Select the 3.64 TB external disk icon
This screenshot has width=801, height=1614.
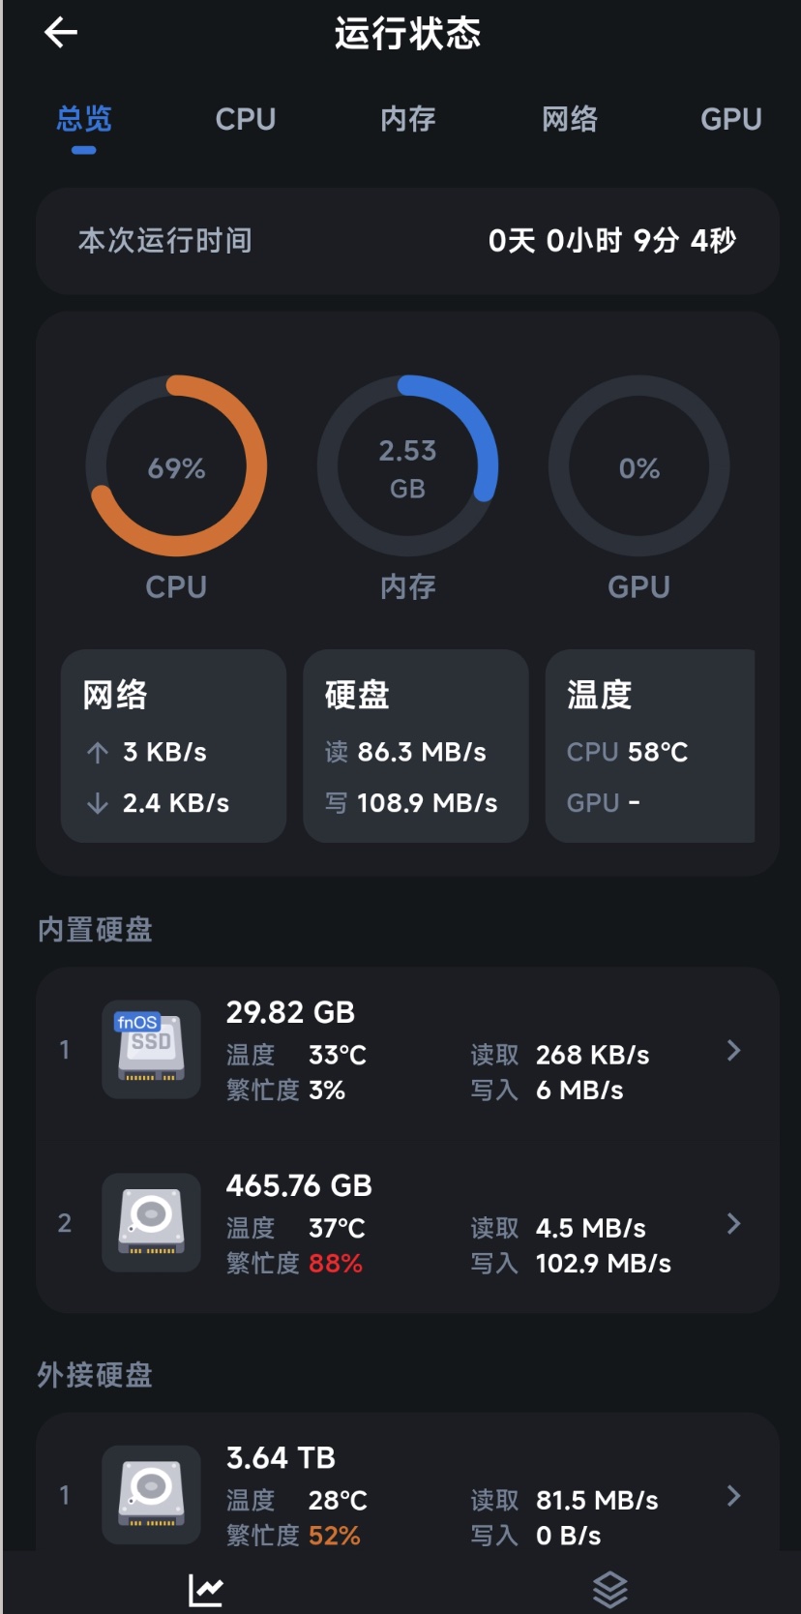click(151, 1494)
